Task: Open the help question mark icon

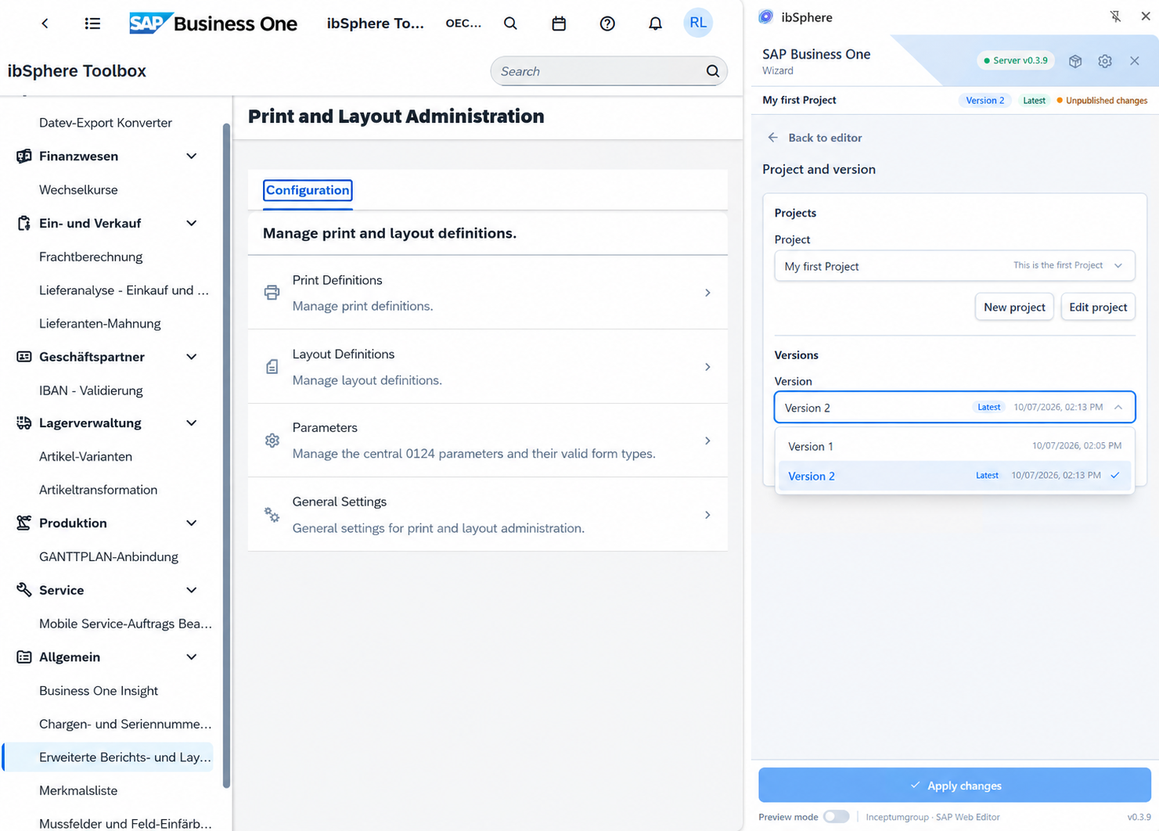Action: [607, 23]
